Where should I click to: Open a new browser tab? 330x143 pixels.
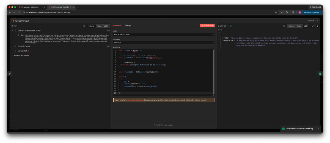coord(78,7)
